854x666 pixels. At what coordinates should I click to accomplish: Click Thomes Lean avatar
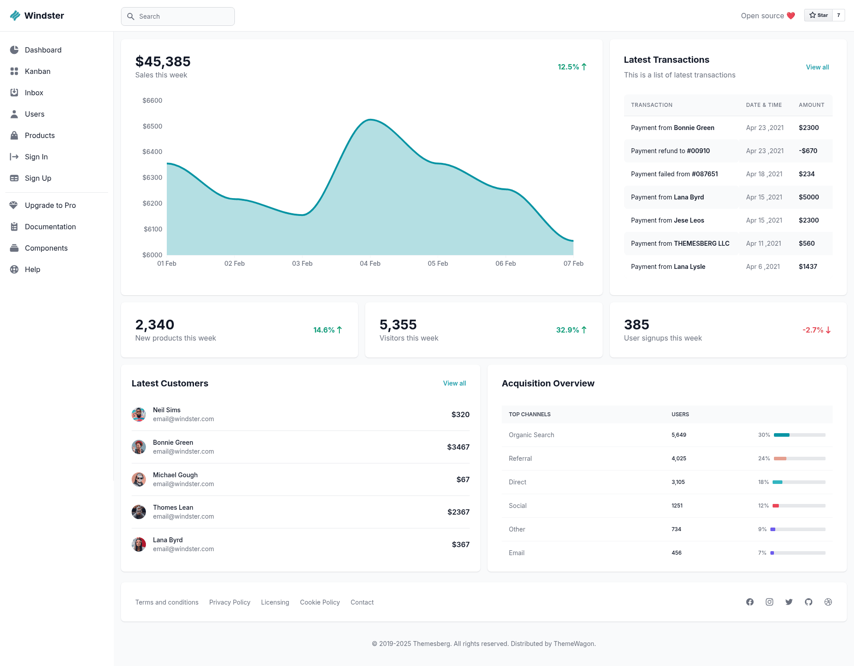click(x=139, y=512)
